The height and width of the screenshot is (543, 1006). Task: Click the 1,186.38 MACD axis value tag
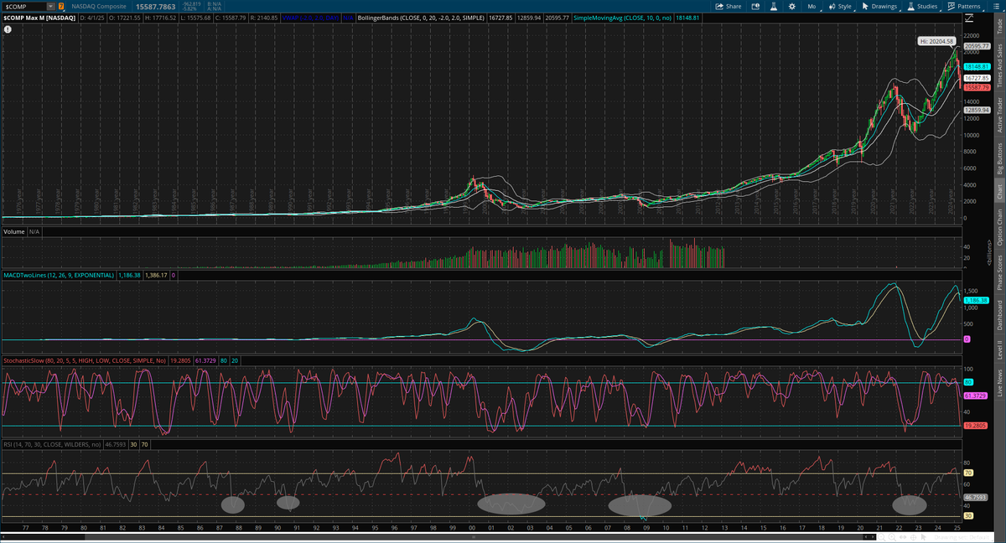(x=977, y=300)
